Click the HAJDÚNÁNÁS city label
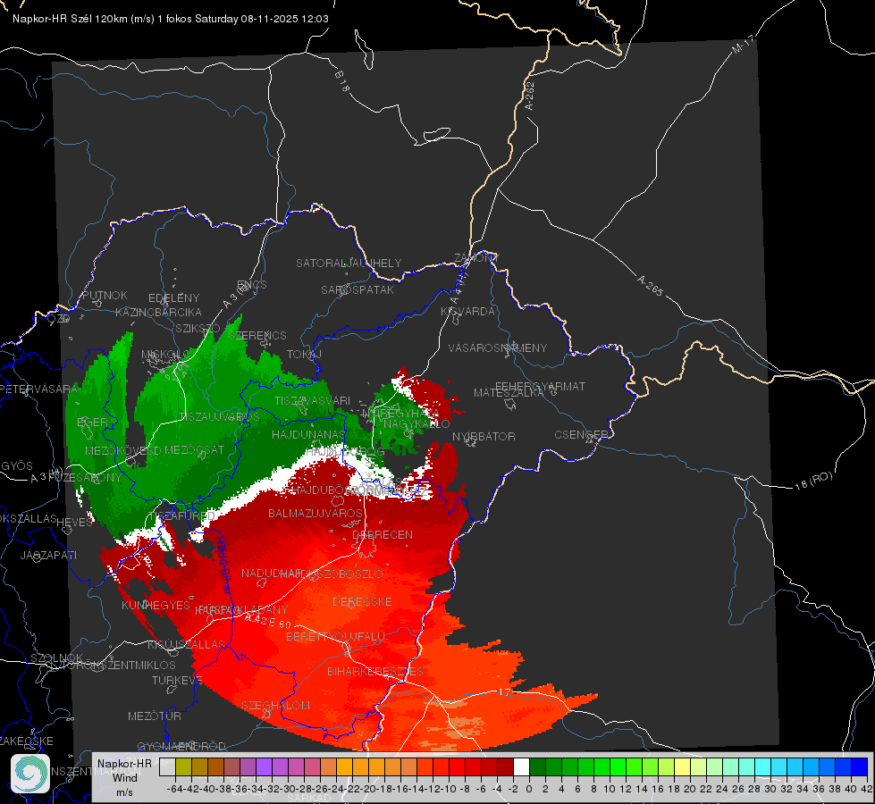The image size is (875, 804). coord(308,434)
